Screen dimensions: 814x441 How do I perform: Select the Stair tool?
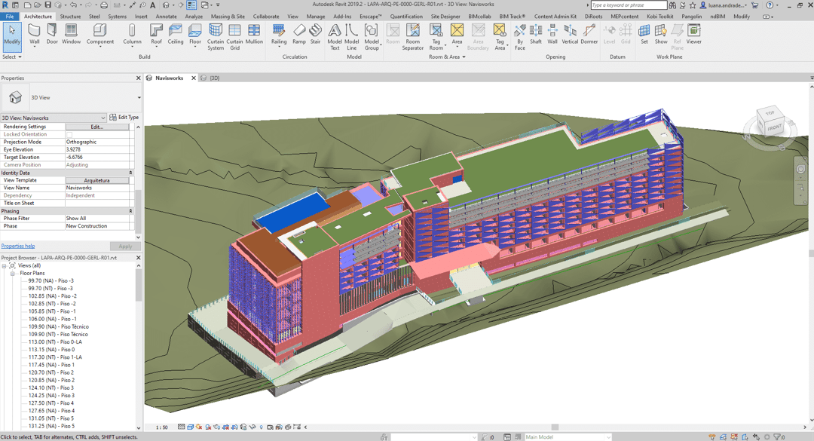315,34
